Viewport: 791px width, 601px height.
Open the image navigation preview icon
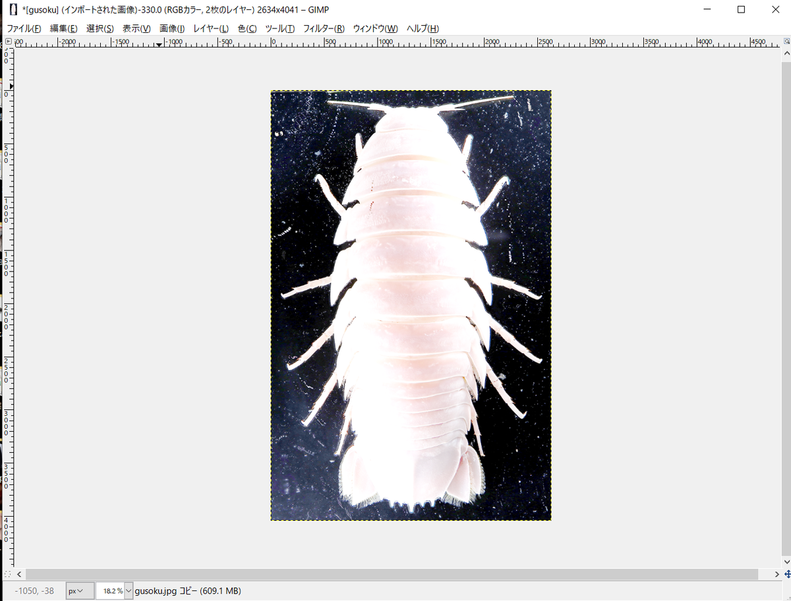[786, 575]
